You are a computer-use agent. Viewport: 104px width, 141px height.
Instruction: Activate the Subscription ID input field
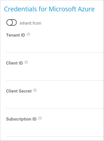point(55,130)
